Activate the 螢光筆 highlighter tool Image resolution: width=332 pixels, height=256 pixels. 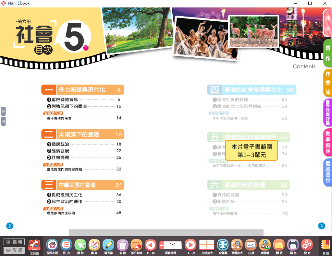coord(108,245)
